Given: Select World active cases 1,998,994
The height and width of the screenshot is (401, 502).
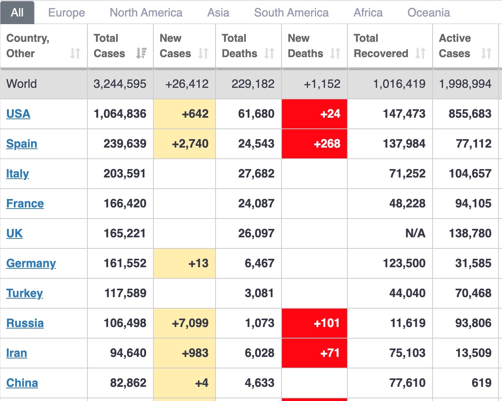Looking at the screenshot, I should [465, 84].
